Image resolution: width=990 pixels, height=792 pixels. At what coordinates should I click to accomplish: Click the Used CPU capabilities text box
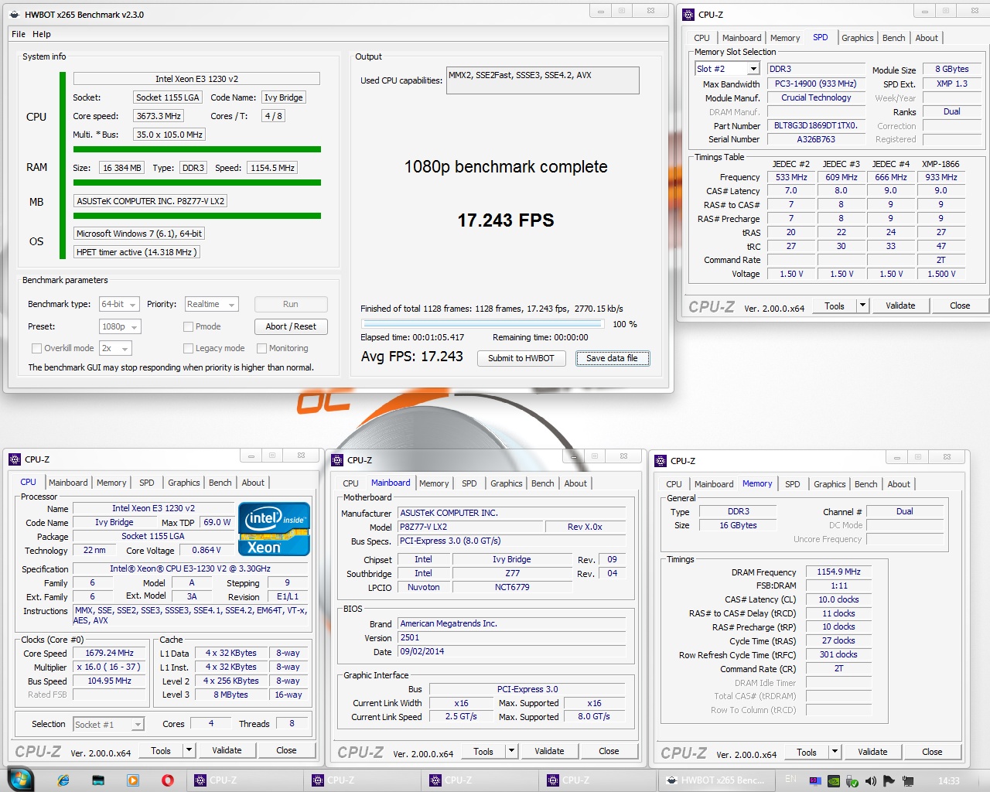tap(543, 80)
